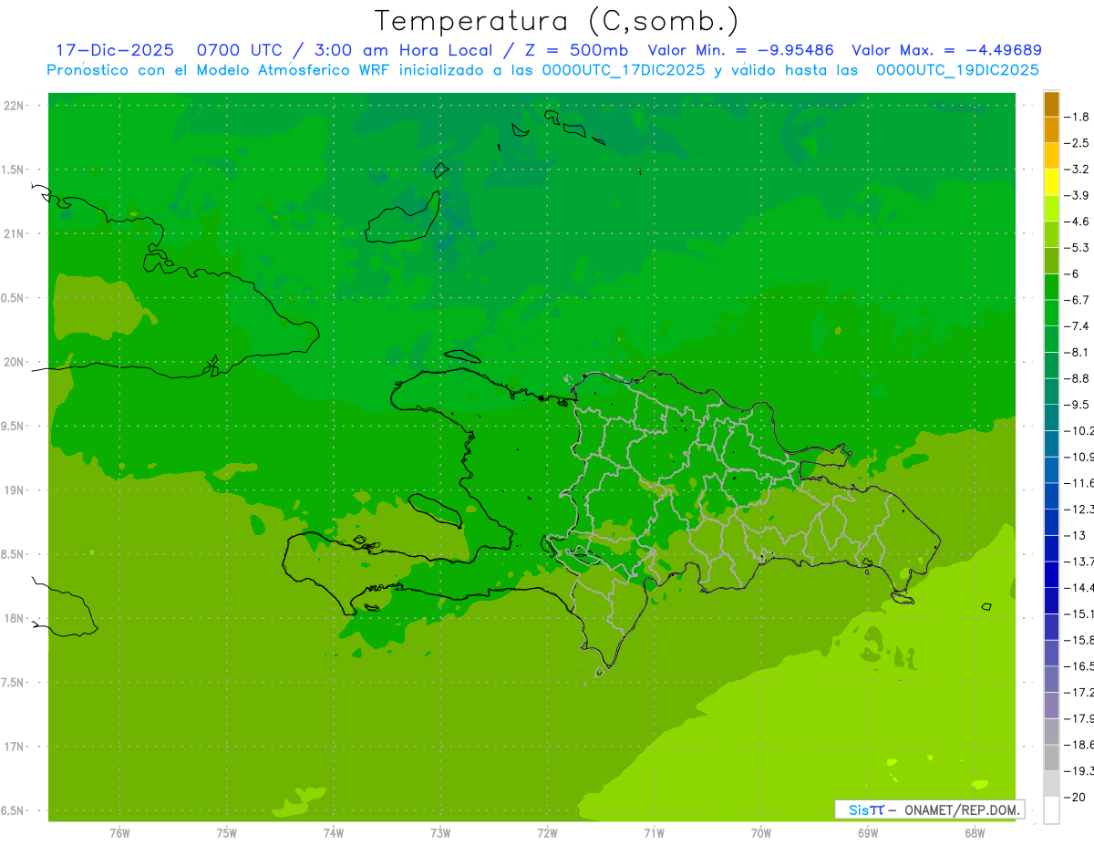Click the 'Valor Min. = -9.95486' readout
The image size is (1094, 845).
point(740,50)
